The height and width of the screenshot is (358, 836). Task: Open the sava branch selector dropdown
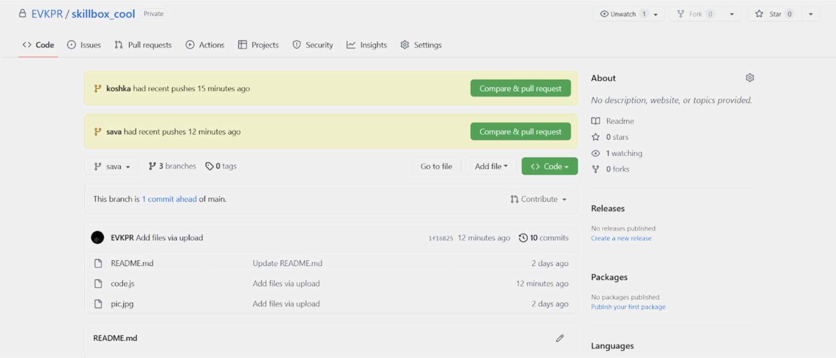click(x=112, y=167)
